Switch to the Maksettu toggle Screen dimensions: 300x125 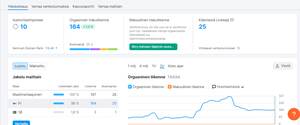click(x=37, y=66)
